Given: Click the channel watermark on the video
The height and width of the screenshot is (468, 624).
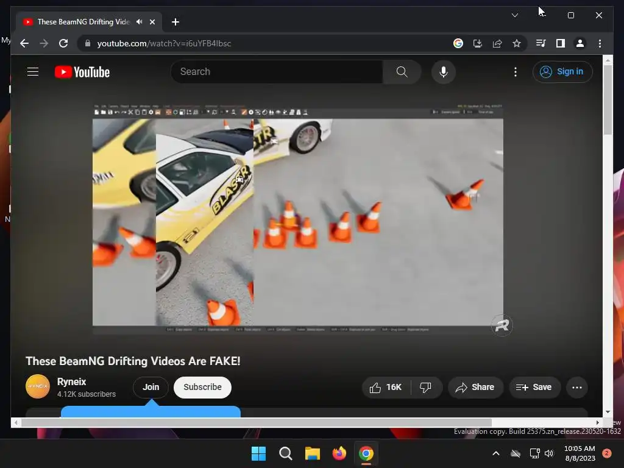Looking at the screenshot, I should click(502, 325).
